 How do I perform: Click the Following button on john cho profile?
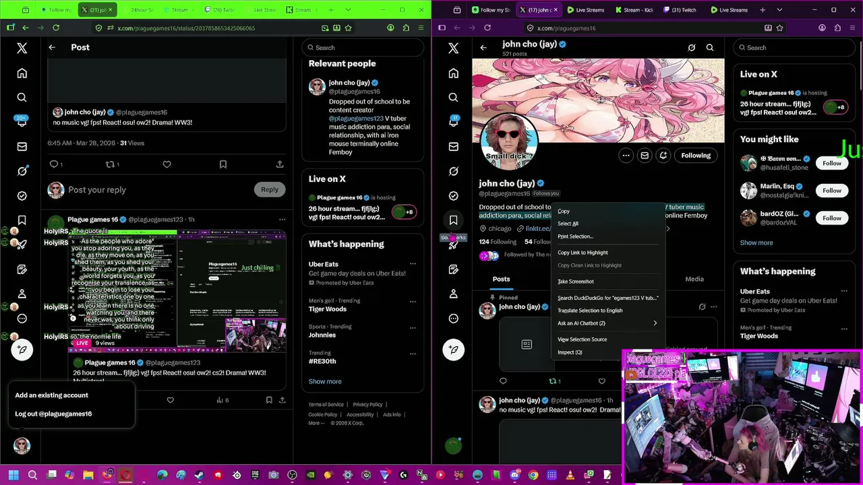[696, 156]
